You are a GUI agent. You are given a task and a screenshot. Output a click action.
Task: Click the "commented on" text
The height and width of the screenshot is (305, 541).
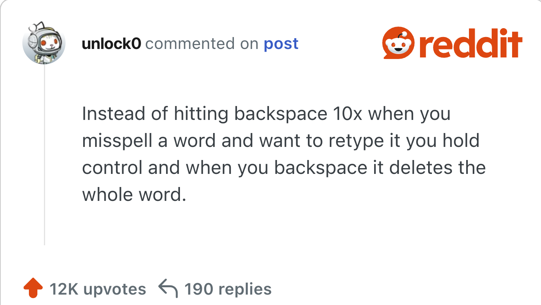pyautogui.click(x=202, y=44)
